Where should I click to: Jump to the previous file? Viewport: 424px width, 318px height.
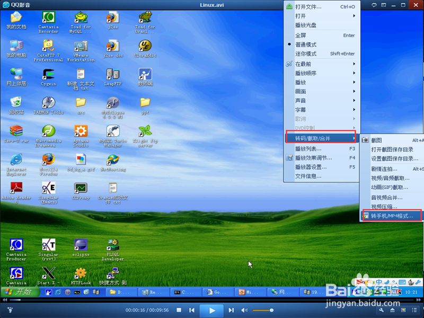click(192, 310)
